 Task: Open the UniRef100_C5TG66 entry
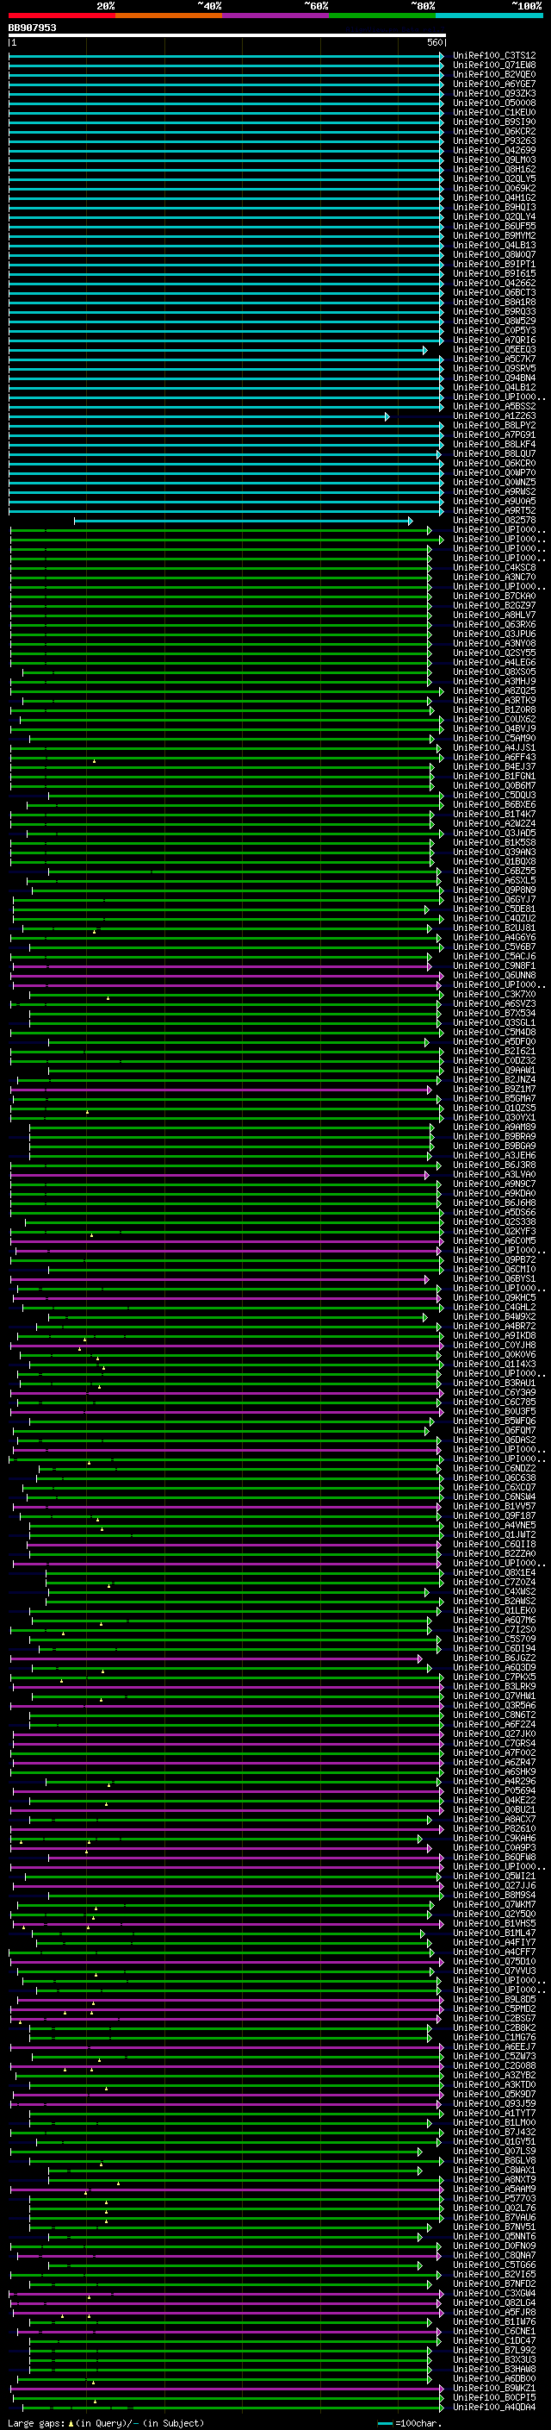pos(494,2264)
